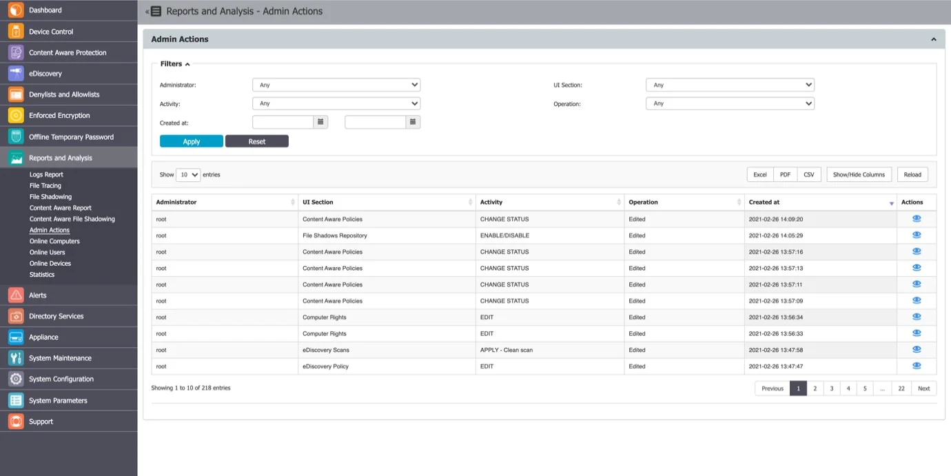The height and width of the screenshot is (476, 951).
Task: Sort table by Operation column
Action: point(684,202)
